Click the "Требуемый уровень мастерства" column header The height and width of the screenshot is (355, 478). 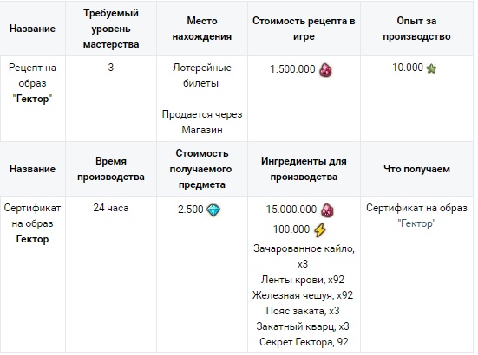coord(111,29)
